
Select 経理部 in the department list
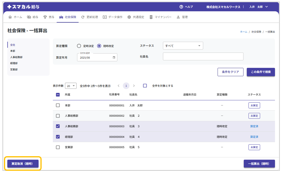tap(14, 63)
